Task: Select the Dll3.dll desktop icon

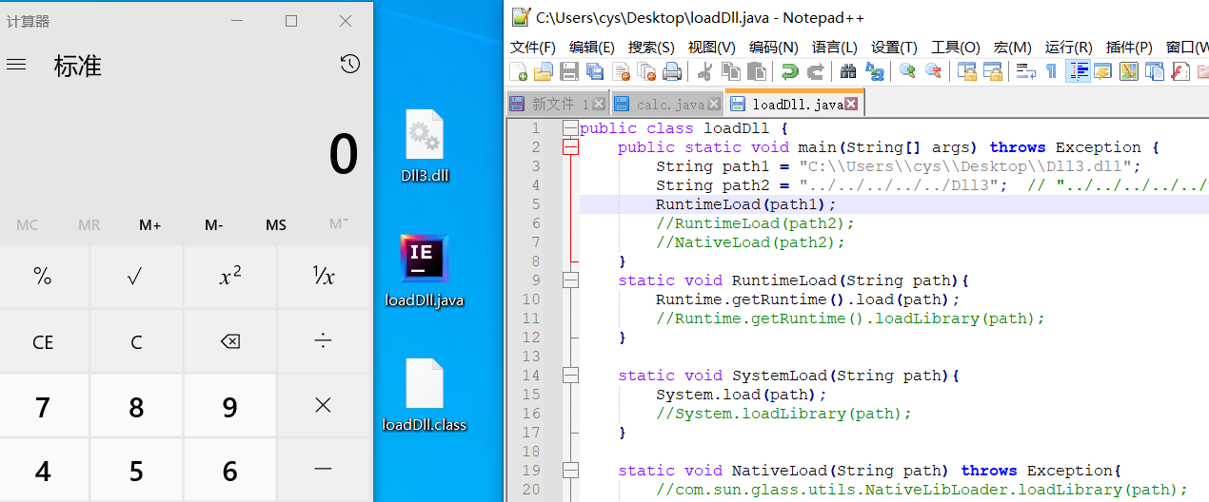Action: (425, 147)
